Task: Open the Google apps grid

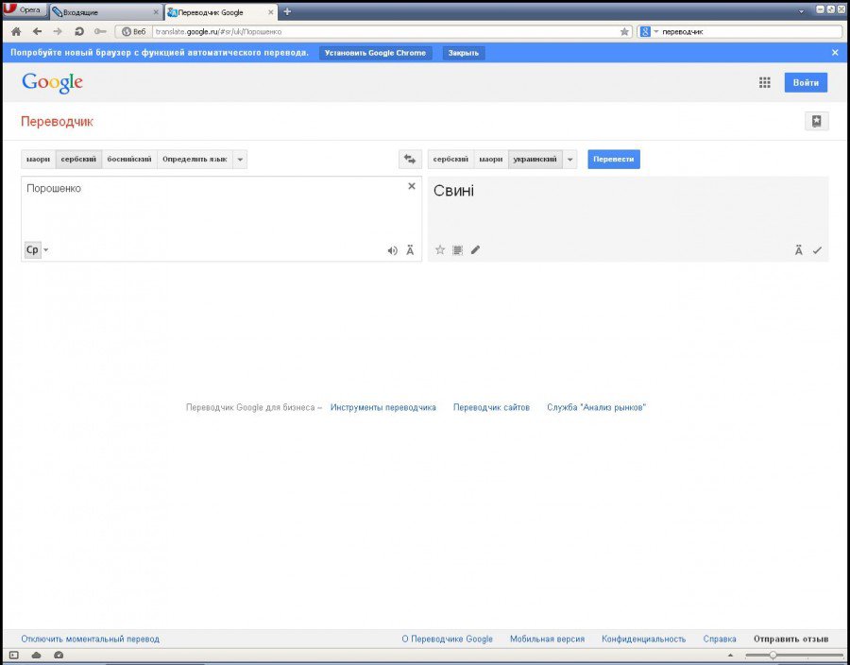Action: coord(764,82)
